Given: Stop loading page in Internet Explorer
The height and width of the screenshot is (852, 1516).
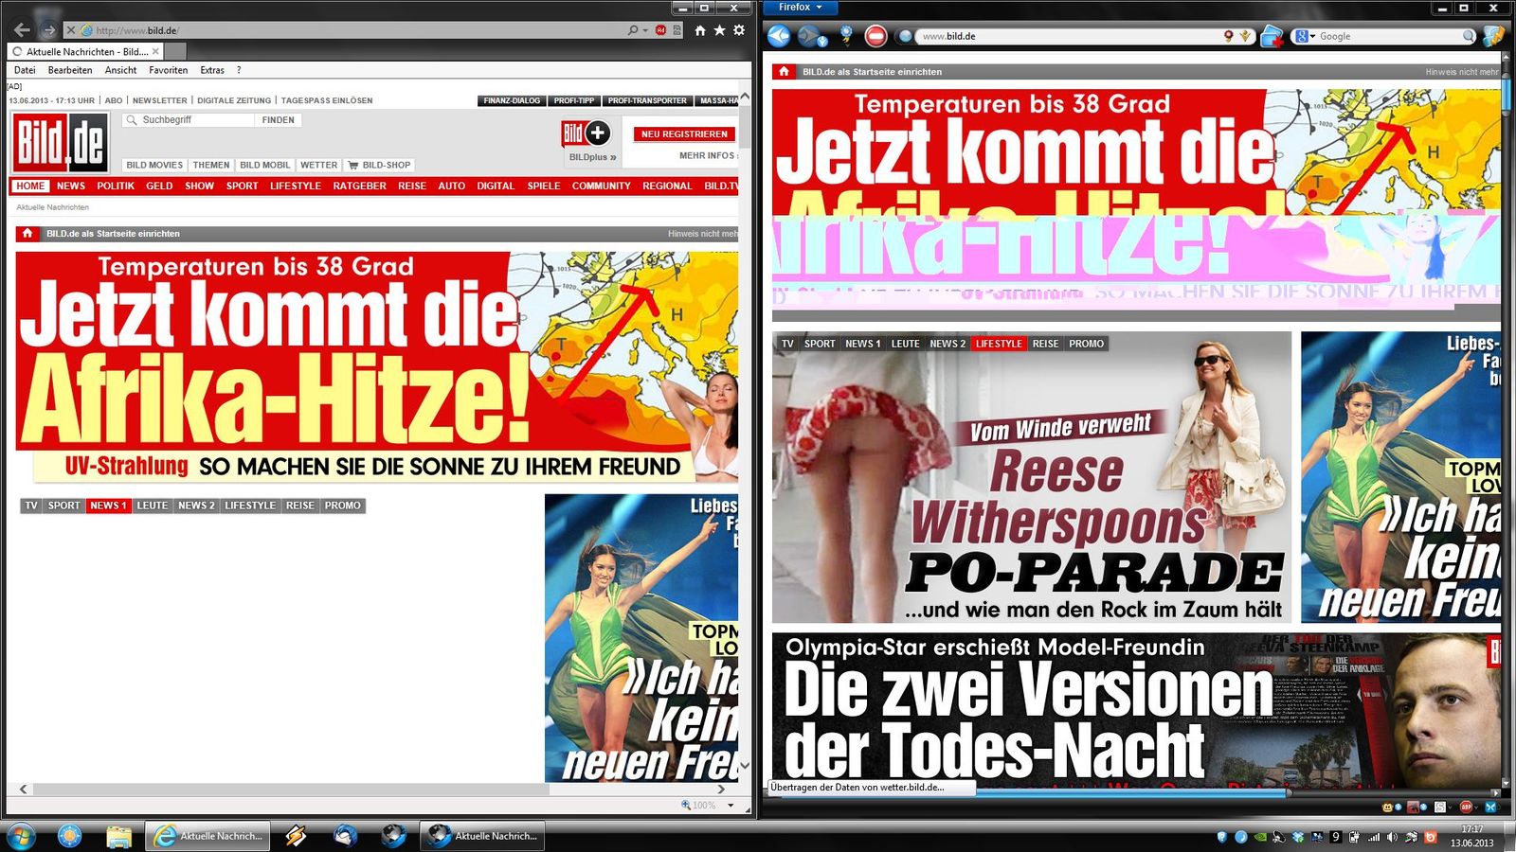Looking at the screenshot, I should pos(71,30).
